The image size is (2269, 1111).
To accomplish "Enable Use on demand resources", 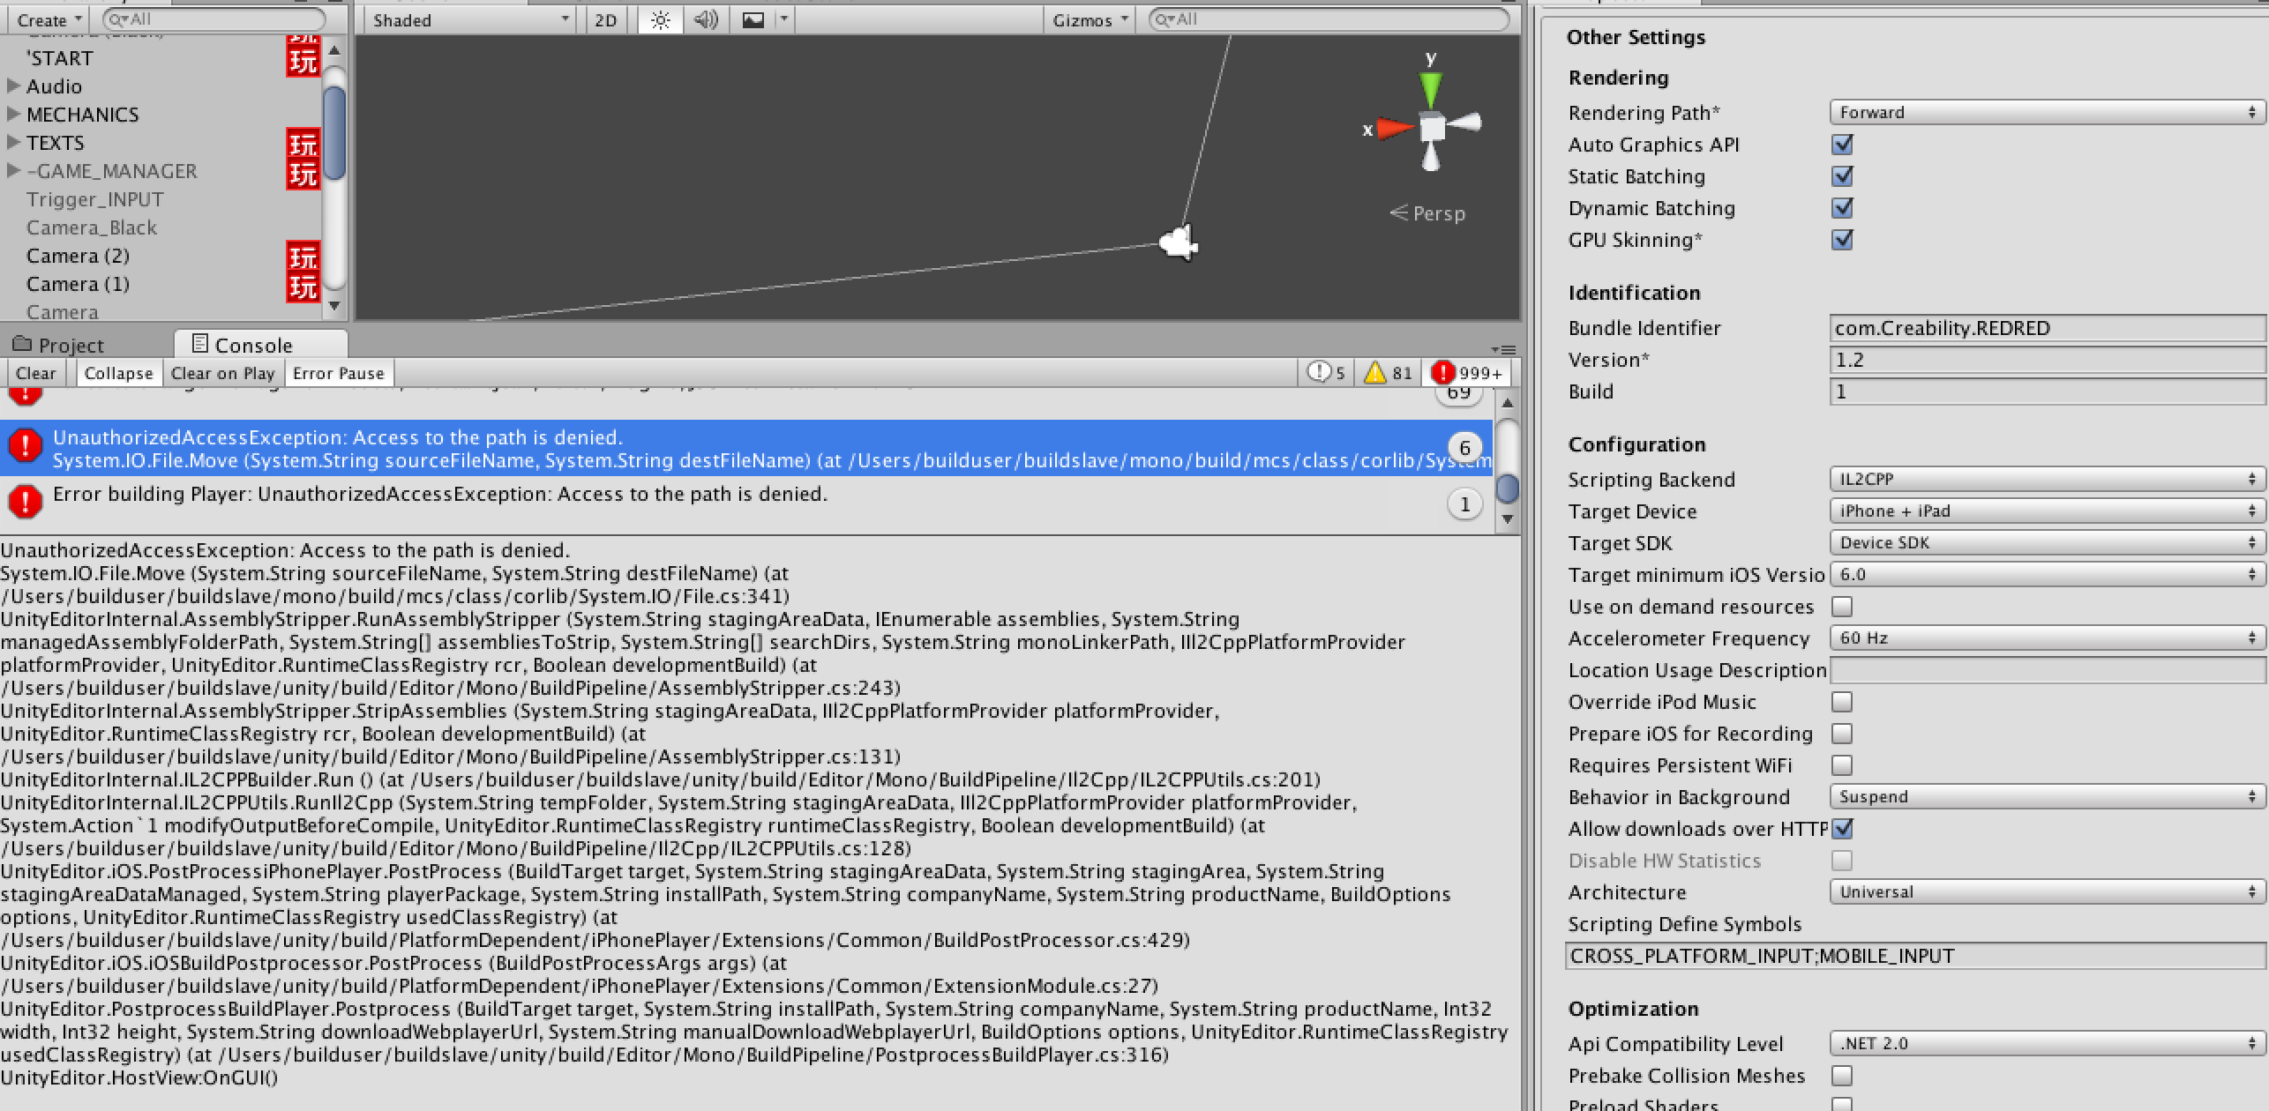I will [1842, 607].
